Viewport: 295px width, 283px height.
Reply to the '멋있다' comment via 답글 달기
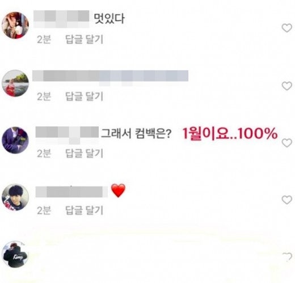click(x=84, y=39)
